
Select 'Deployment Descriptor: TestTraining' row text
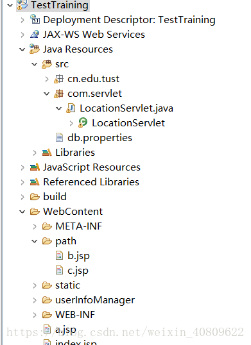click(129, 20)
